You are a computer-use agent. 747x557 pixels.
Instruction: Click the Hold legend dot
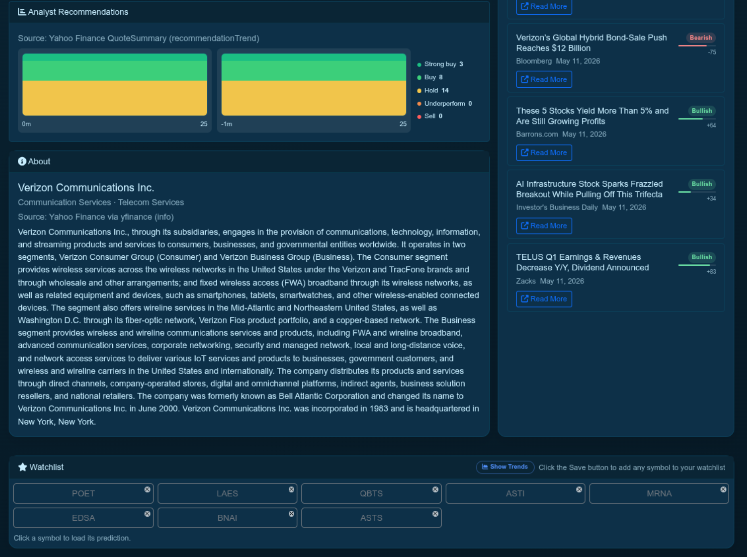click(419, 91)
